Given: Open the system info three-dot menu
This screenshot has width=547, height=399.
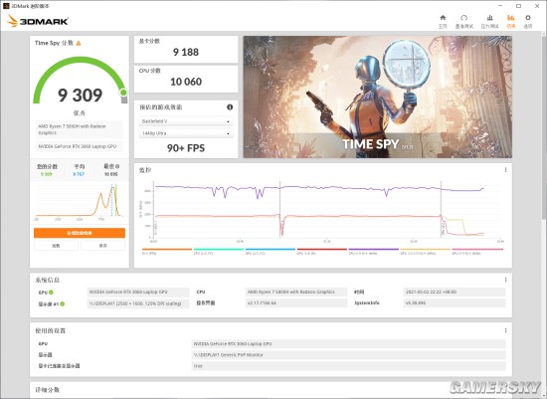Looking at the screenshot, I should [x=505, y=280].
